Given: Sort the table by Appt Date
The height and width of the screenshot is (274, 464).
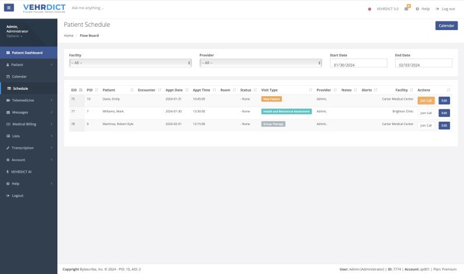Looking at the screenshot, I should [x=176, y=90].
